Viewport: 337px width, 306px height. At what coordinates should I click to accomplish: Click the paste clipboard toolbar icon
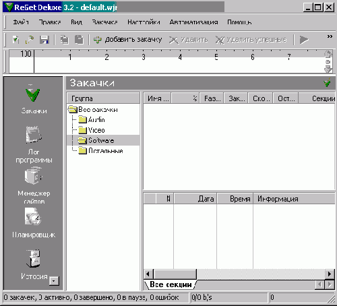79,40
